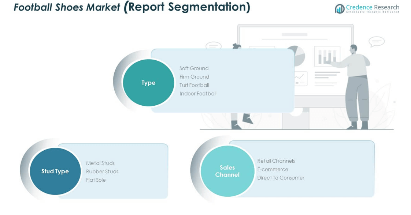This screenshot has height=215, width=411.
Task: Select the dark blue Stud Type circle
Action: 55,171
